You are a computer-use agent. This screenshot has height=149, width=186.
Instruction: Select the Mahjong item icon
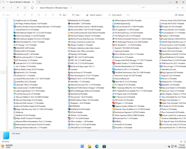15,112
